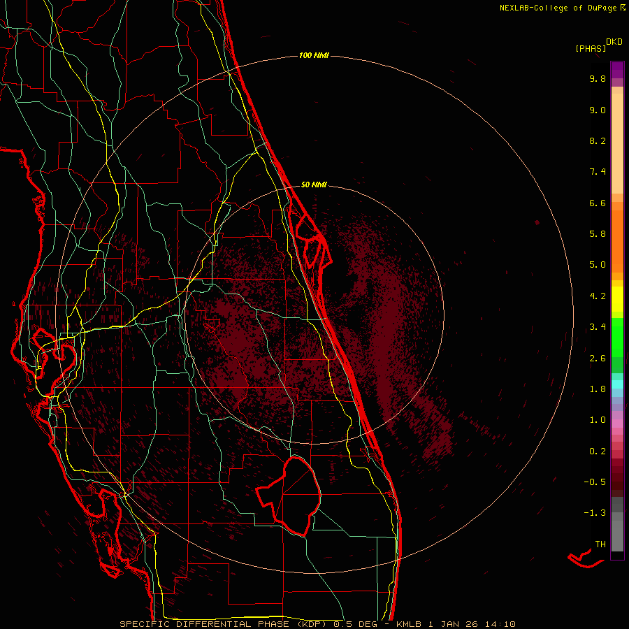
Task: Click the [PHAS] label above the color scale
Action: pos(591,48)
